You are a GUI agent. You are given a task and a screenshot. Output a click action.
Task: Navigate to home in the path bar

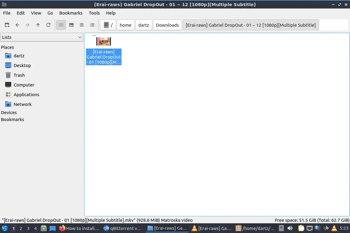click(x=125, y=25)
